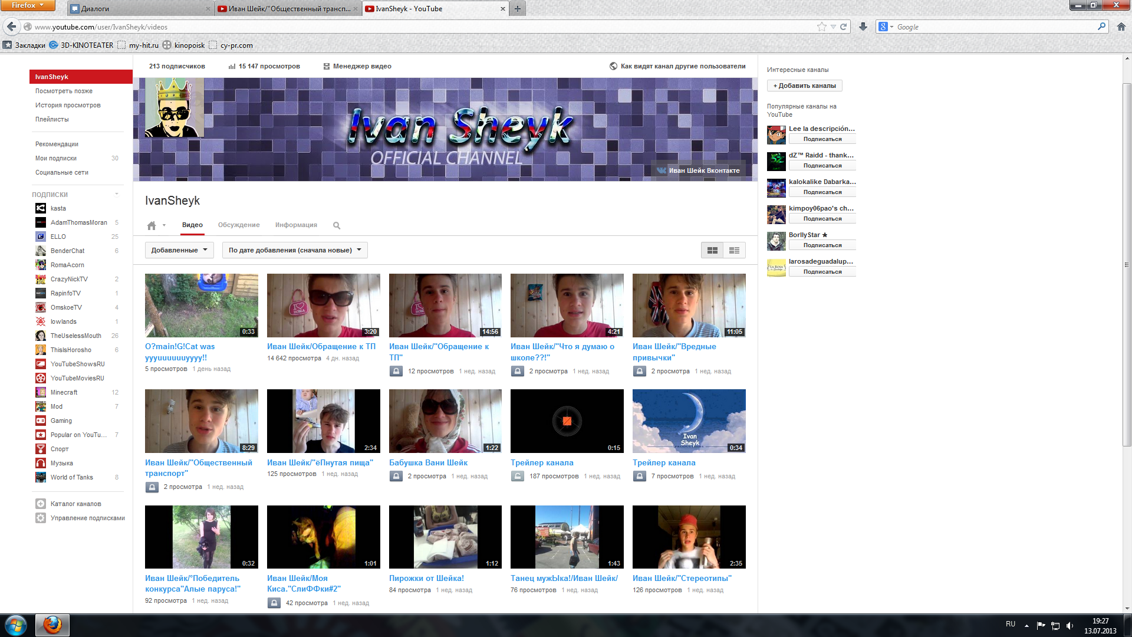The height and width of the screenshot is (637, 1132).
Task: Click the search magnifier in Google box
Action: 1101,27
